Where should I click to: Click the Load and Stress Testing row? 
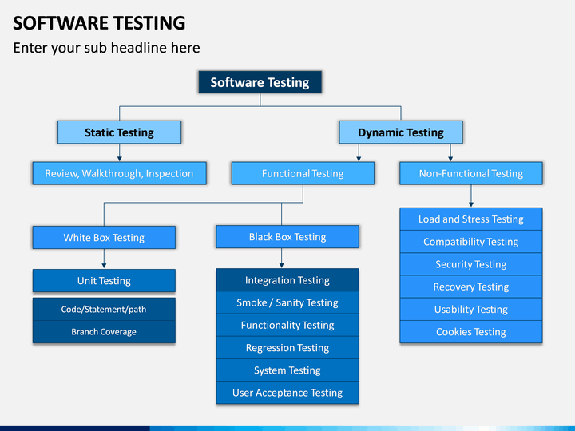click(471, 219)
